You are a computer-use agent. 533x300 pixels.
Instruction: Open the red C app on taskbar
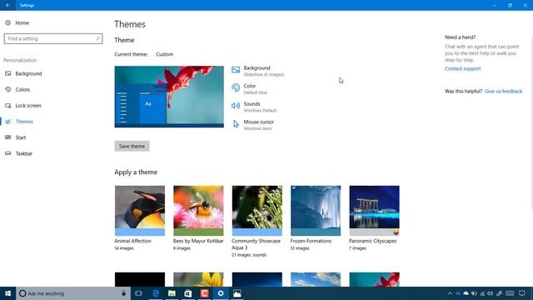coord(204,293)
